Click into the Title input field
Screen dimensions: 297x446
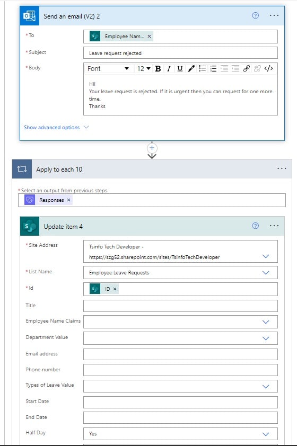click(180, 306)
